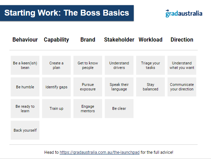Click the 'Understand drivers' tile
This screenshot has height=159, width=211.
click(x=119, y=65)
